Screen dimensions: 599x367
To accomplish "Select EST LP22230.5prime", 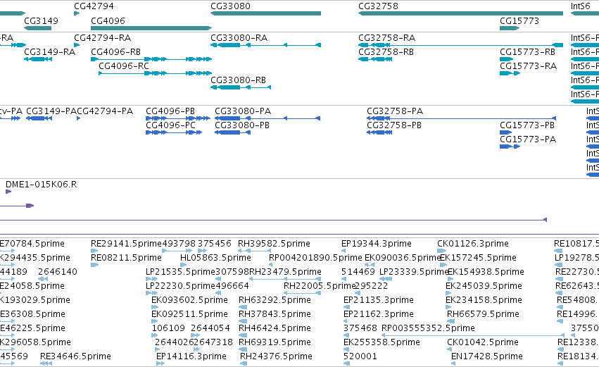I will 181,286.
